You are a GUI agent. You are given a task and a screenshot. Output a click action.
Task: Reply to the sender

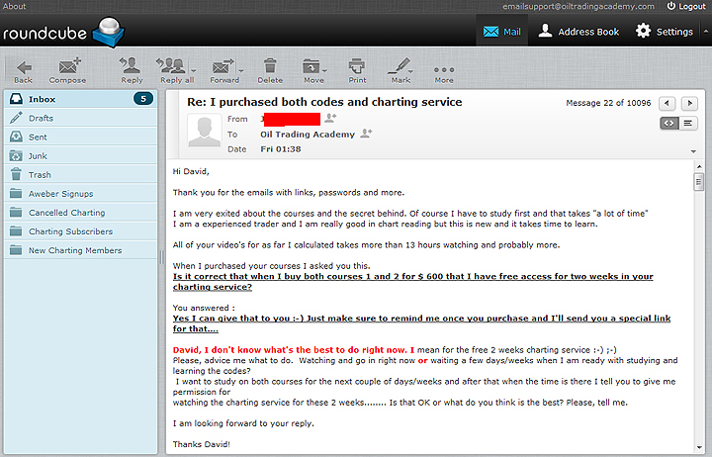(x=132, y=72)
